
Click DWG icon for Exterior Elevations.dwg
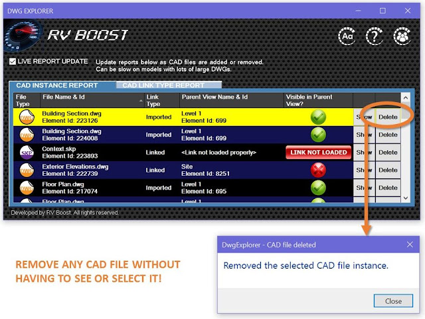[27, 170]
